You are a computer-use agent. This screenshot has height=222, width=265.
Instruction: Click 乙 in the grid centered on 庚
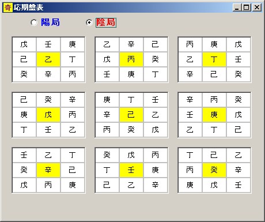pos(190,130)
